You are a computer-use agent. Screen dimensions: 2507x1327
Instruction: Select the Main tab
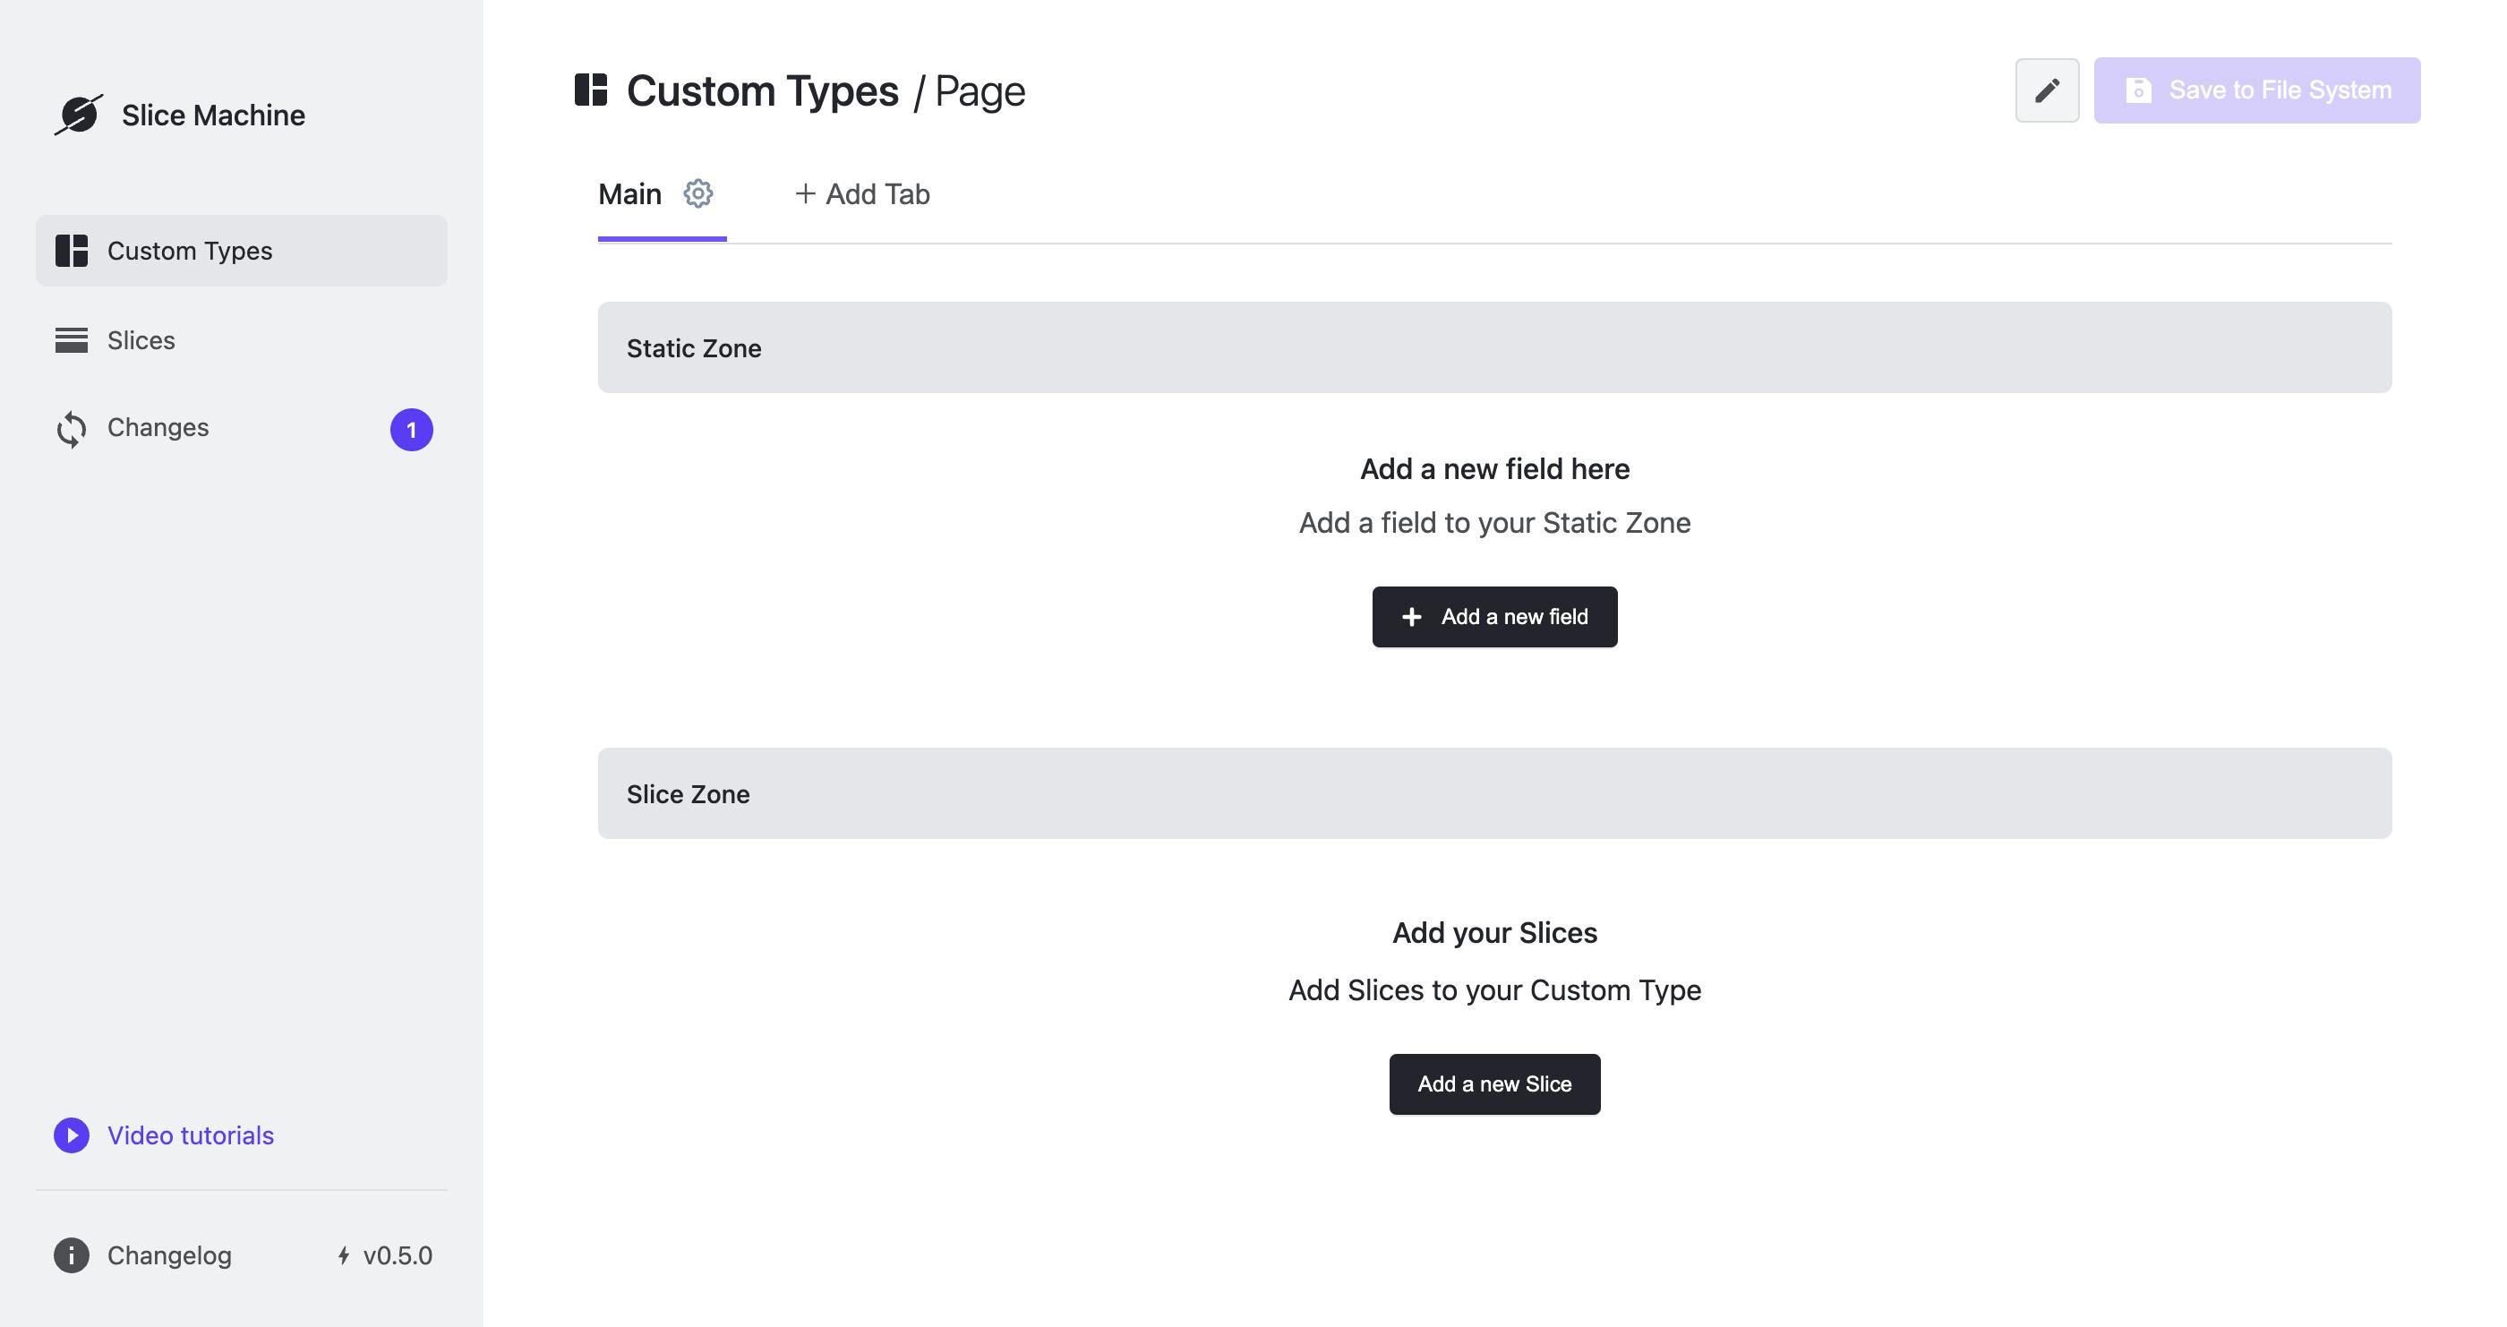[630, 193]
